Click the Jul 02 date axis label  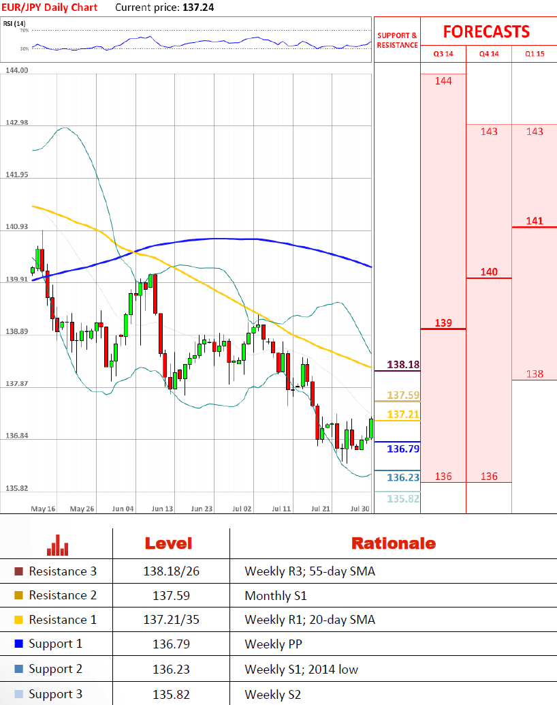[242, 509]
